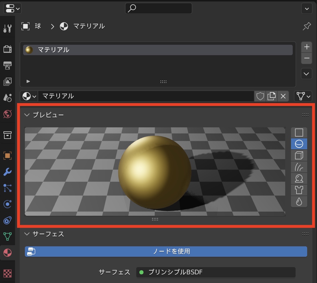
Task: Unlink the material with X button
Action: coord(283,96)
